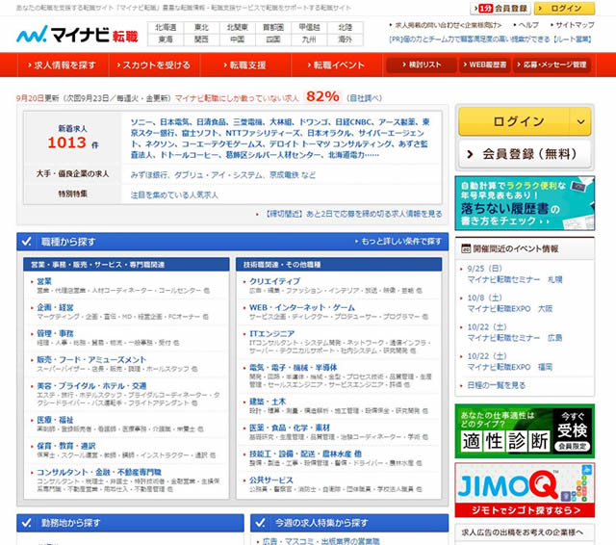This screenshot has height=545, width=616.
Task: Open the WEB履歴書 nav button
Action: click(x=485, y=65)
